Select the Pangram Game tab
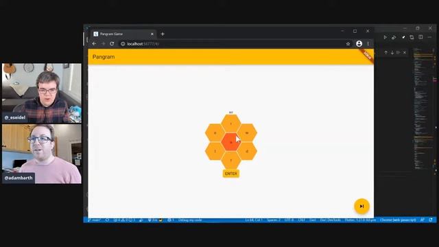 tap(123, 34)
